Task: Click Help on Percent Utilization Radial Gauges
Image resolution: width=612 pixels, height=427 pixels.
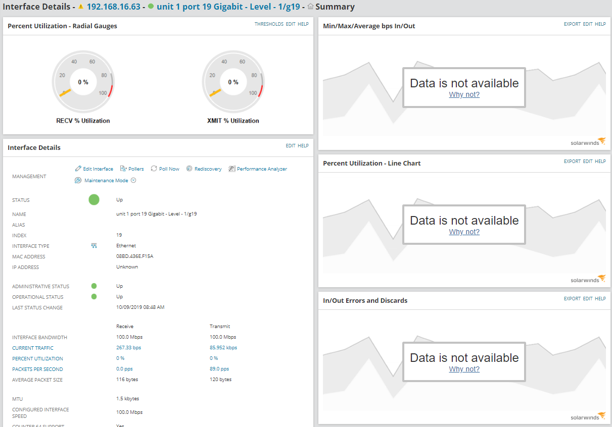Action: pos(303,24)
